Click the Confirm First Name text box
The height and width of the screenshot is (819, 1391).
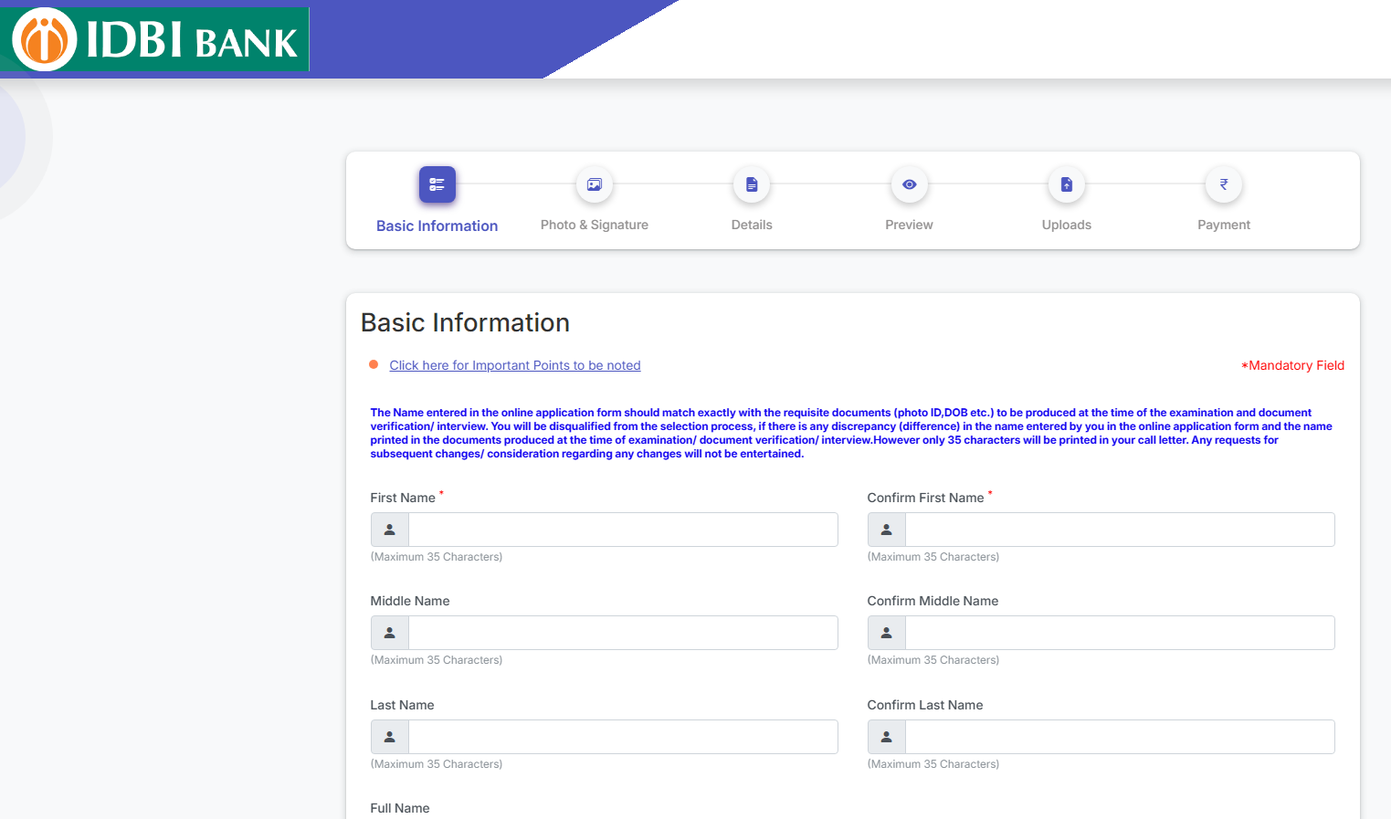(1120, 530)
